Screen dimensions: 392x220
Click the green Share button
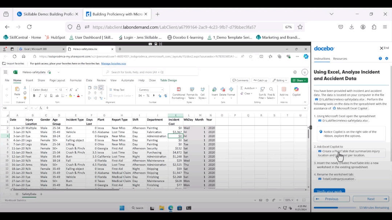pyautogui.click(x=299, y=80)
